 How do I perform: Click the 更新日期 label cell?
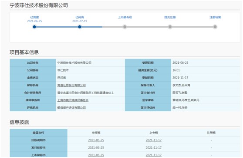148,78
